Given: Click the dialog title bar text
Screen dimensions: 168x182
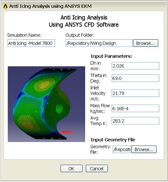Looking at the screenshot, I should (x=50, y=6).
